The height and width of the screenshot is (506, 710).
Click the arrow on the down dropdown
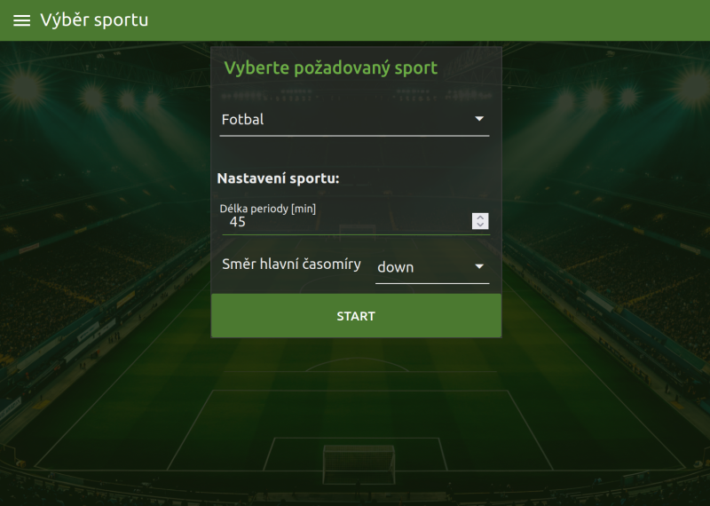(x=479, y=267)
